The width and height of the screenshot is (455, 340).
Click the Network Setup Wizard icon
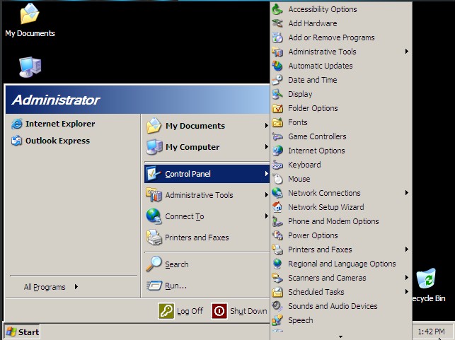(277, 207)
